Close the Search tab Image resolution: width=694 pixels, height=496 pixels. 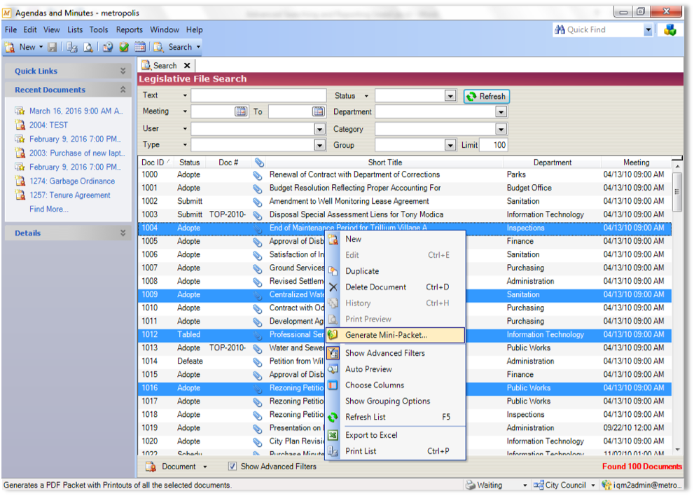(x=187, y=66)
